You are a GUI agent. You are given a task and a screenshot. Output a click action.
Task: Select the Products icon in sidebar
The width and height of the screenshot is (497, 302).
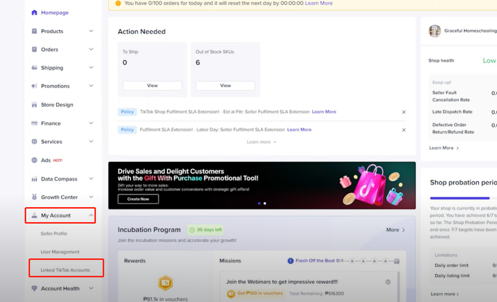pyautogui.click(x=33, y=31)
